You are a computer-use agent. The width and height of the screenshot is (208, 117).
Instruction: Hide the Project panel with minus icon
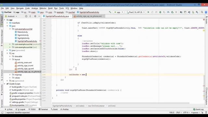pyautogui.click(x=39, y=16)
